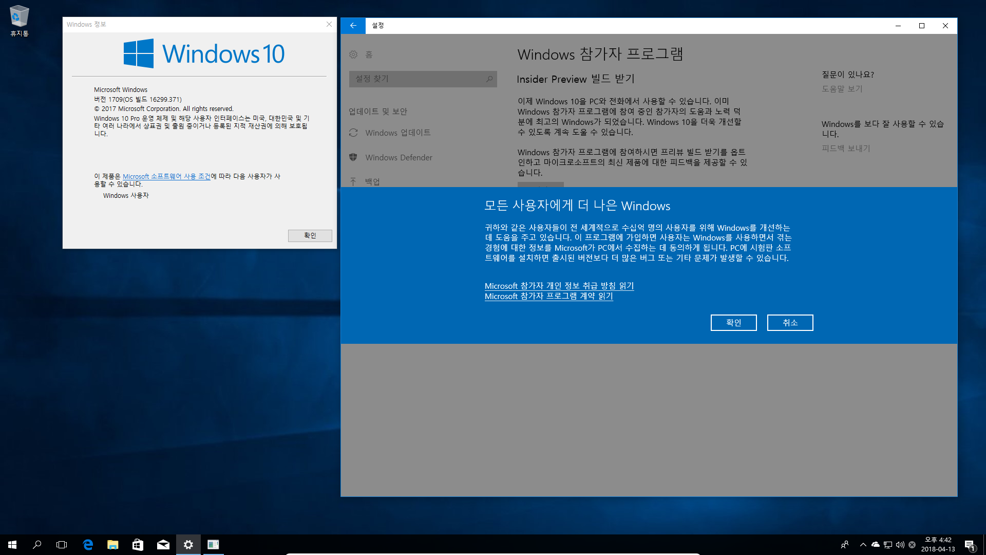Open Microsoft 참가자 프로그램 계약 읽기 link
986x555 pixels.
point(549,296)
